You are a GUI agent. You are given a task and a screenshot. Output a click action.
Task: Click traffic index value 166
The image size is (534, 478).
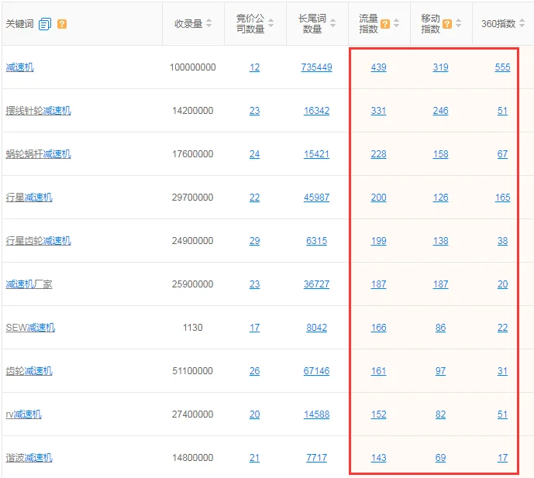click(x=378, y=328)
